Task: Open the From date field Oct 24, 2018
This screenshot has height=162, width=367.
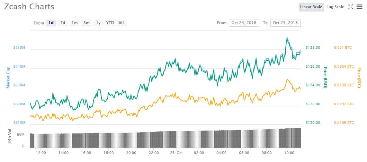Action: (x=244, y=23)
